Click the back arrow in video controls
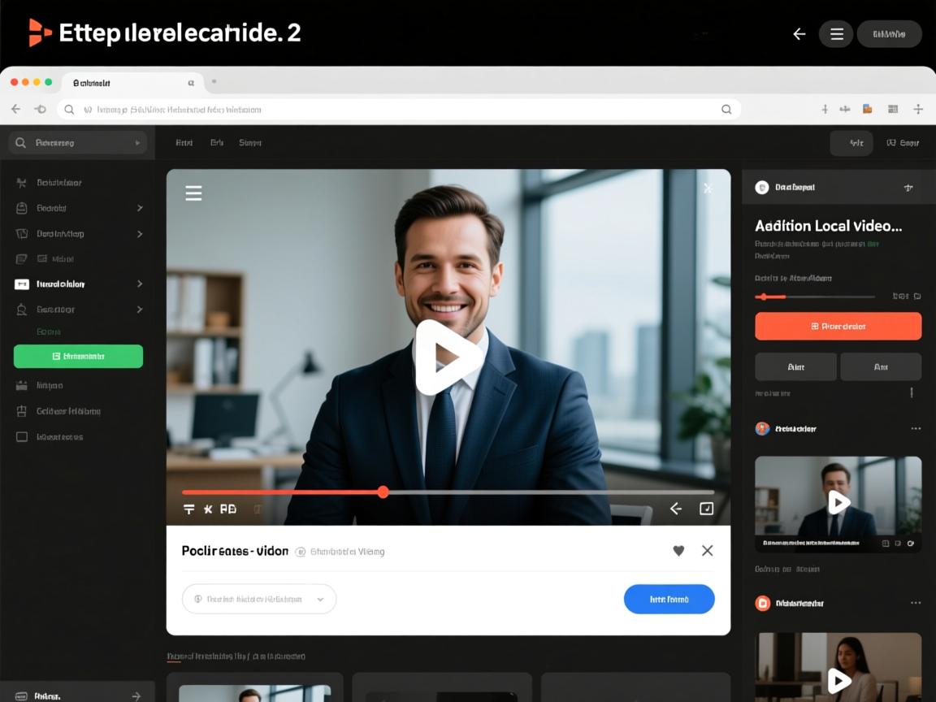 tap(675, 509)
